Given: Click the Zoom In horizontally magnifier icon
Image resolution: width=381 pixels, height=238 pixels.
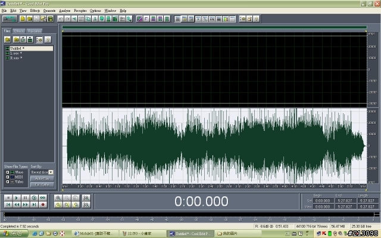Looking at the screenshot, I should pos(58,198).
